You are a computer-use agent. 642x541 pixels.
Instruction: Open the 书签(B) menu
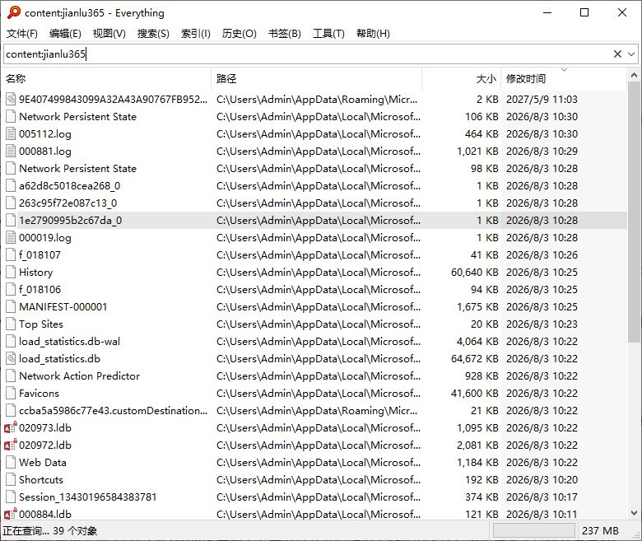point(285,34)
